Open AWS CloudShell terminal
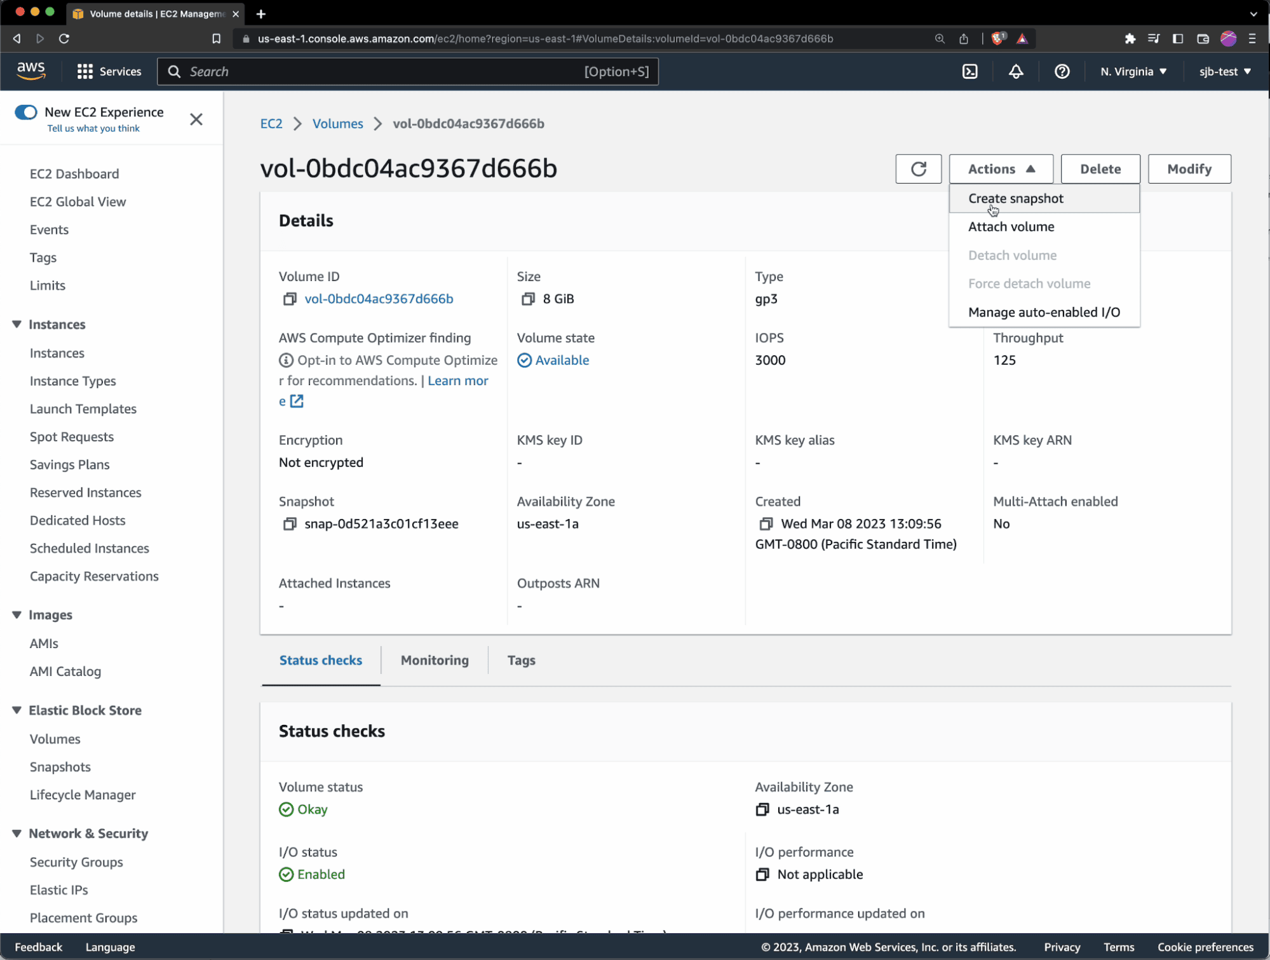The height and width of the screenshot is (960, 1270). (x=970, y=71)
